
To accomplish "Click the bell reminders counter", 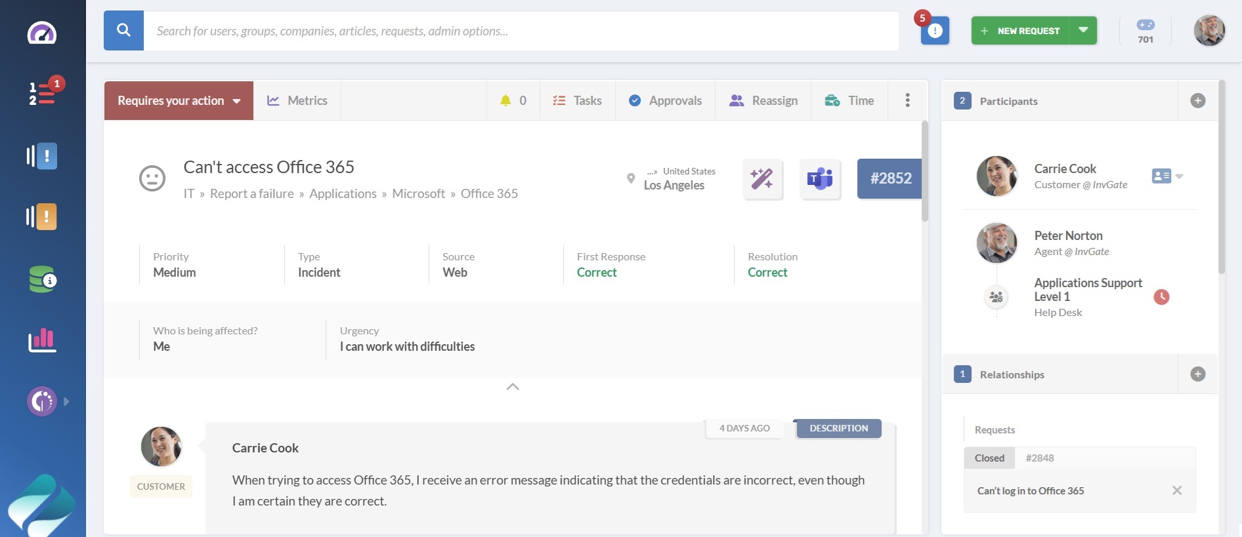I will (x=513, y=100).
